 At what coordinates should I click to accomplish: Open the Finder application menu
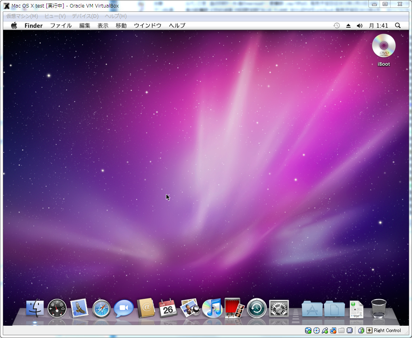coord(34,25)
